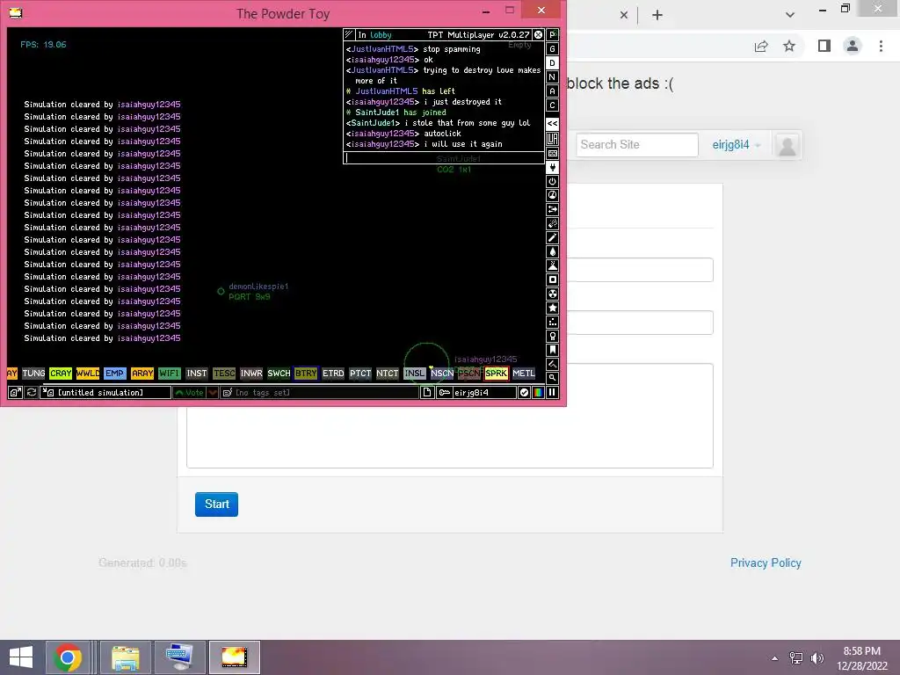Select the METL element
Image resolution: width=900 pixels, height=675 pixels.
point(524,373)
